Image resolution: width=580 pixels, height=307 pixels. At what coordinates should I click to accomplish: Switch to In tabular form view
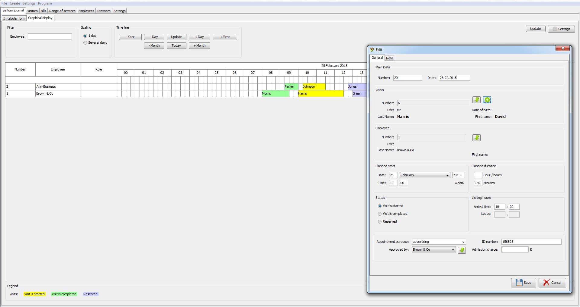(14, 18)
